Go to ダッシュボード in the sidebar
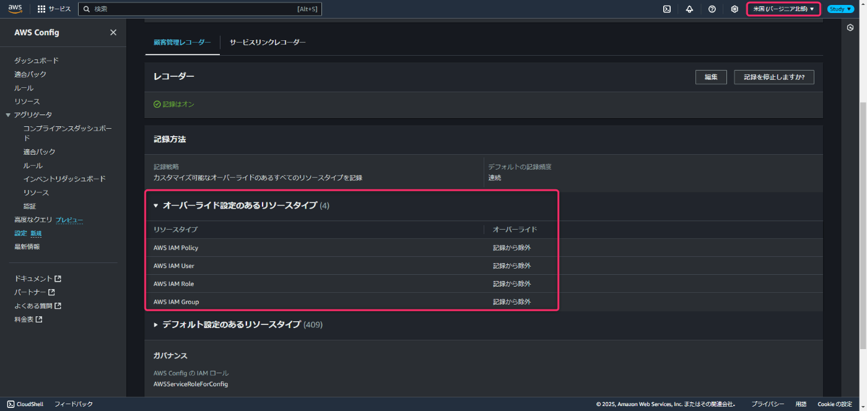 37,61
